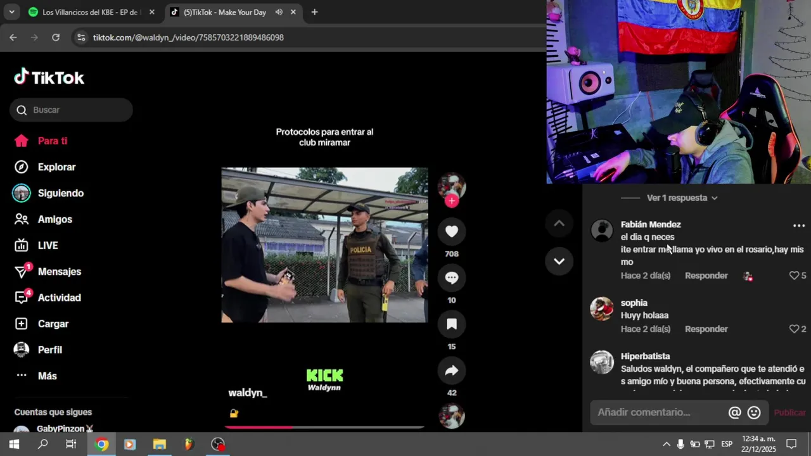Open tab search dropdown arrow
The image size is (811, 456).
click(11, 12)
